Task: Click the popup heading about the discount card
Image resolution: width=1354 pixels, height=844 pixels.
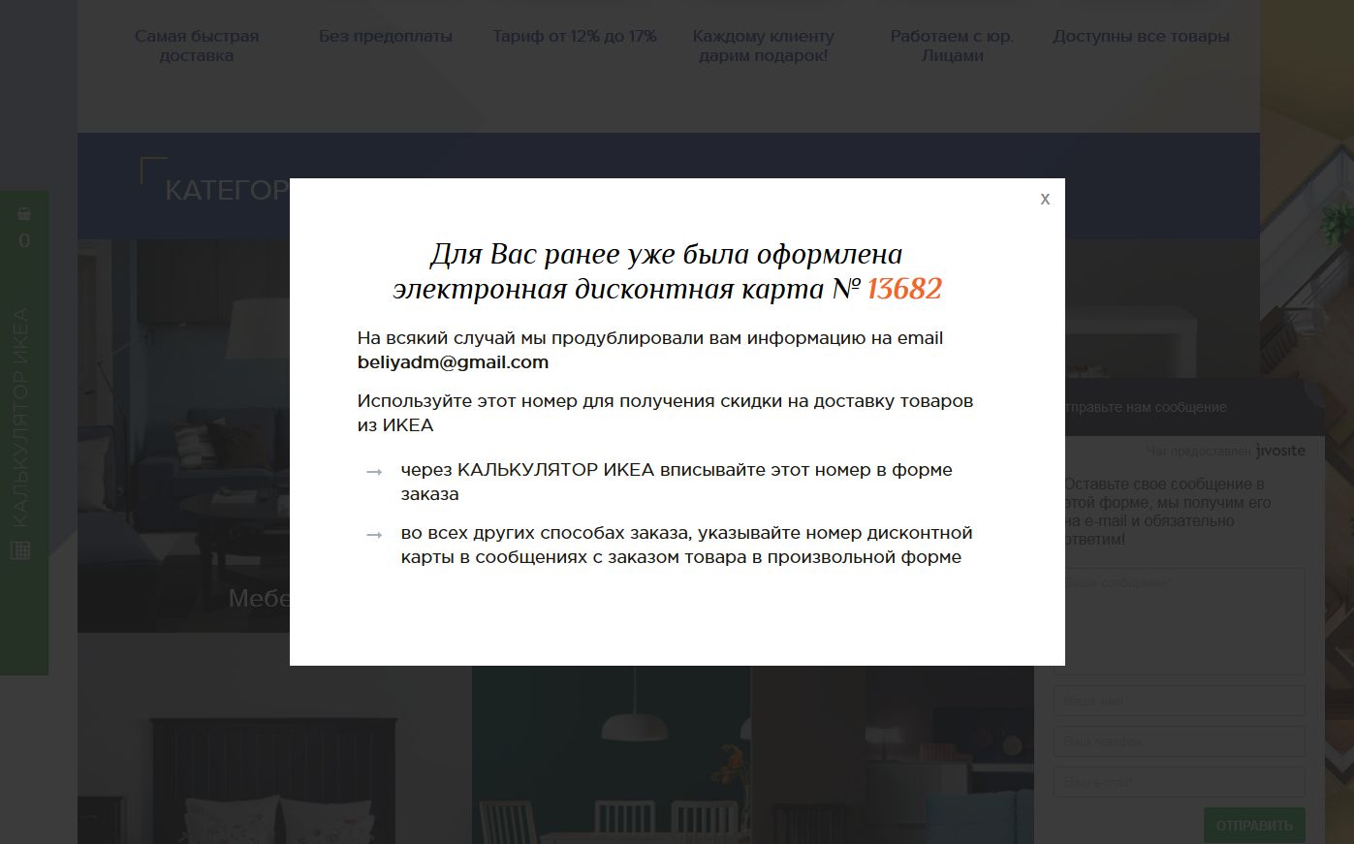Action: pos(667,271)
